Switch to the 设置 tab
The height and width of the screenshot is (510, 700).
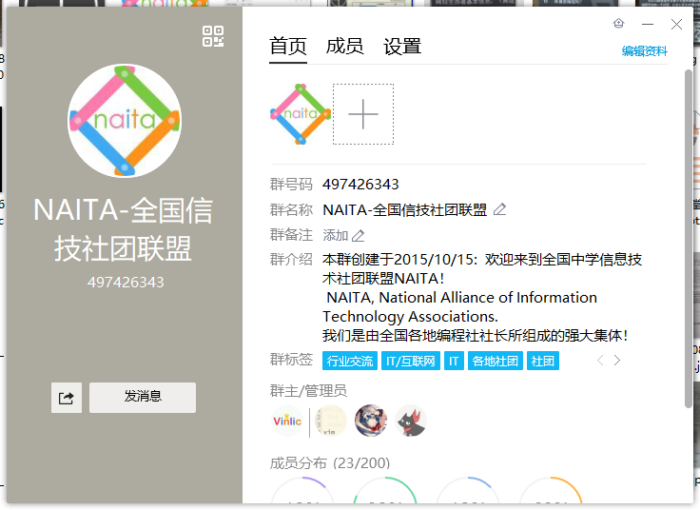[402, 47]
